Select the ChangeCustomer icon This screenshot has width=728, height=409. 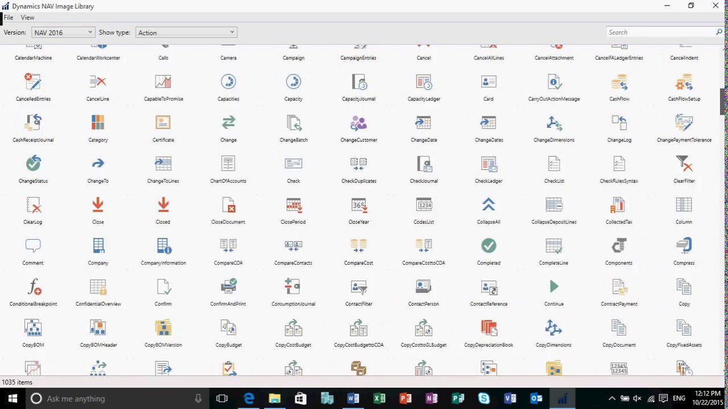[x=358, y=123]
